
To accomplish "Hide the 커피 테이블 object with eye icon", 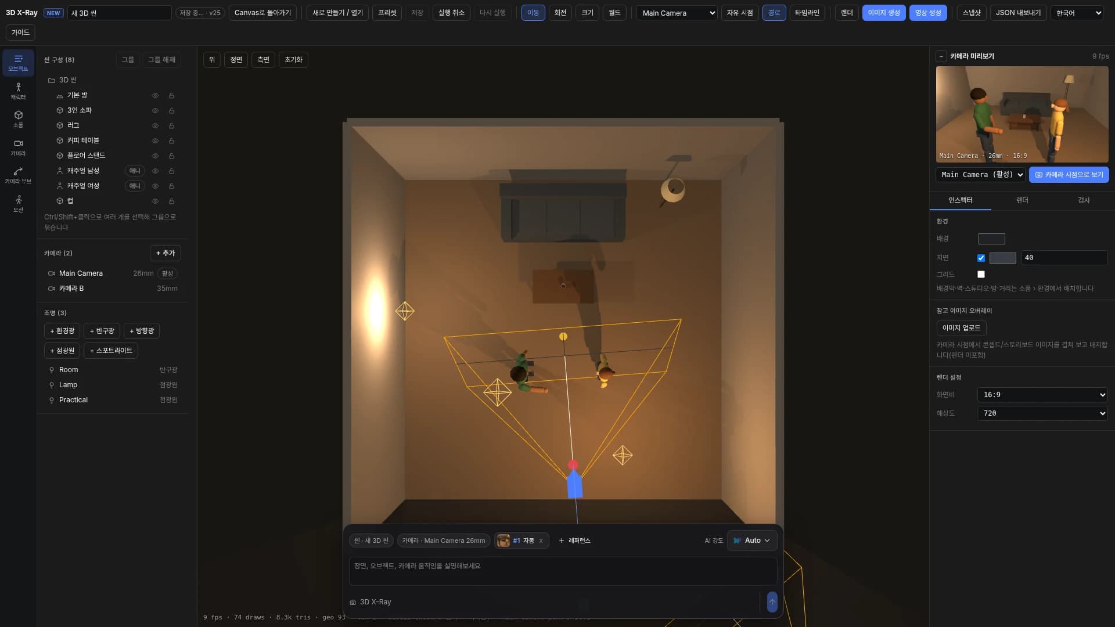I will pyautogui.click(x=155, y=140).
